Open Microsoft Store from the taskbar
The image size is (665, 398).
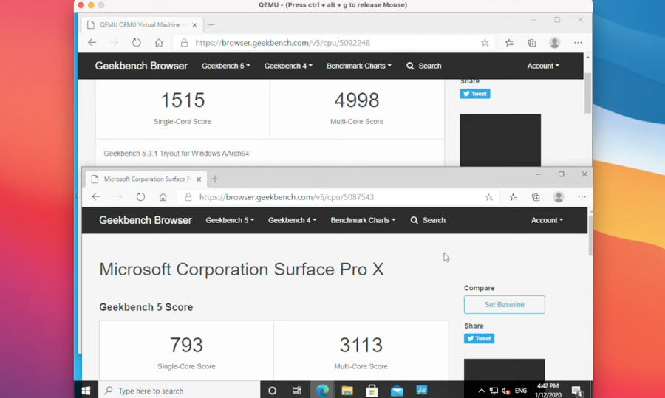tap(372, 391)
